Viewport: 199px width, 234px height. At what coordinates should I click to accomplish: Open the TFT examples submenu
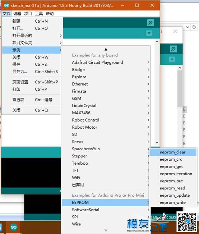coord(106,170)
